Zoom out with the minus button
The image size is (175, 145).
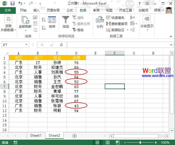[125, 143]
